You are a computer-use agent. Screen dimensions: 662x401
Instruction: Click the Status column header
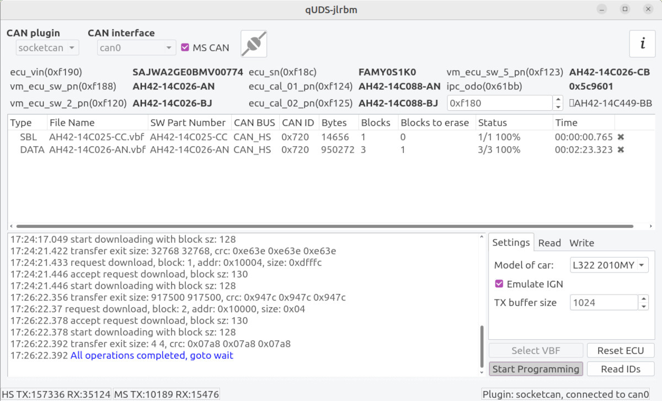point(514,122)
